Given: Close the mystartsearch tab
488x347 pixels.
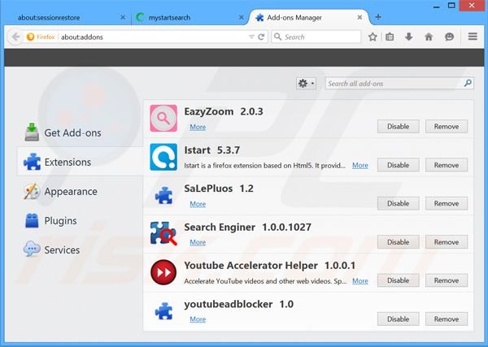Looking at the screenshot, I should 242,17.
